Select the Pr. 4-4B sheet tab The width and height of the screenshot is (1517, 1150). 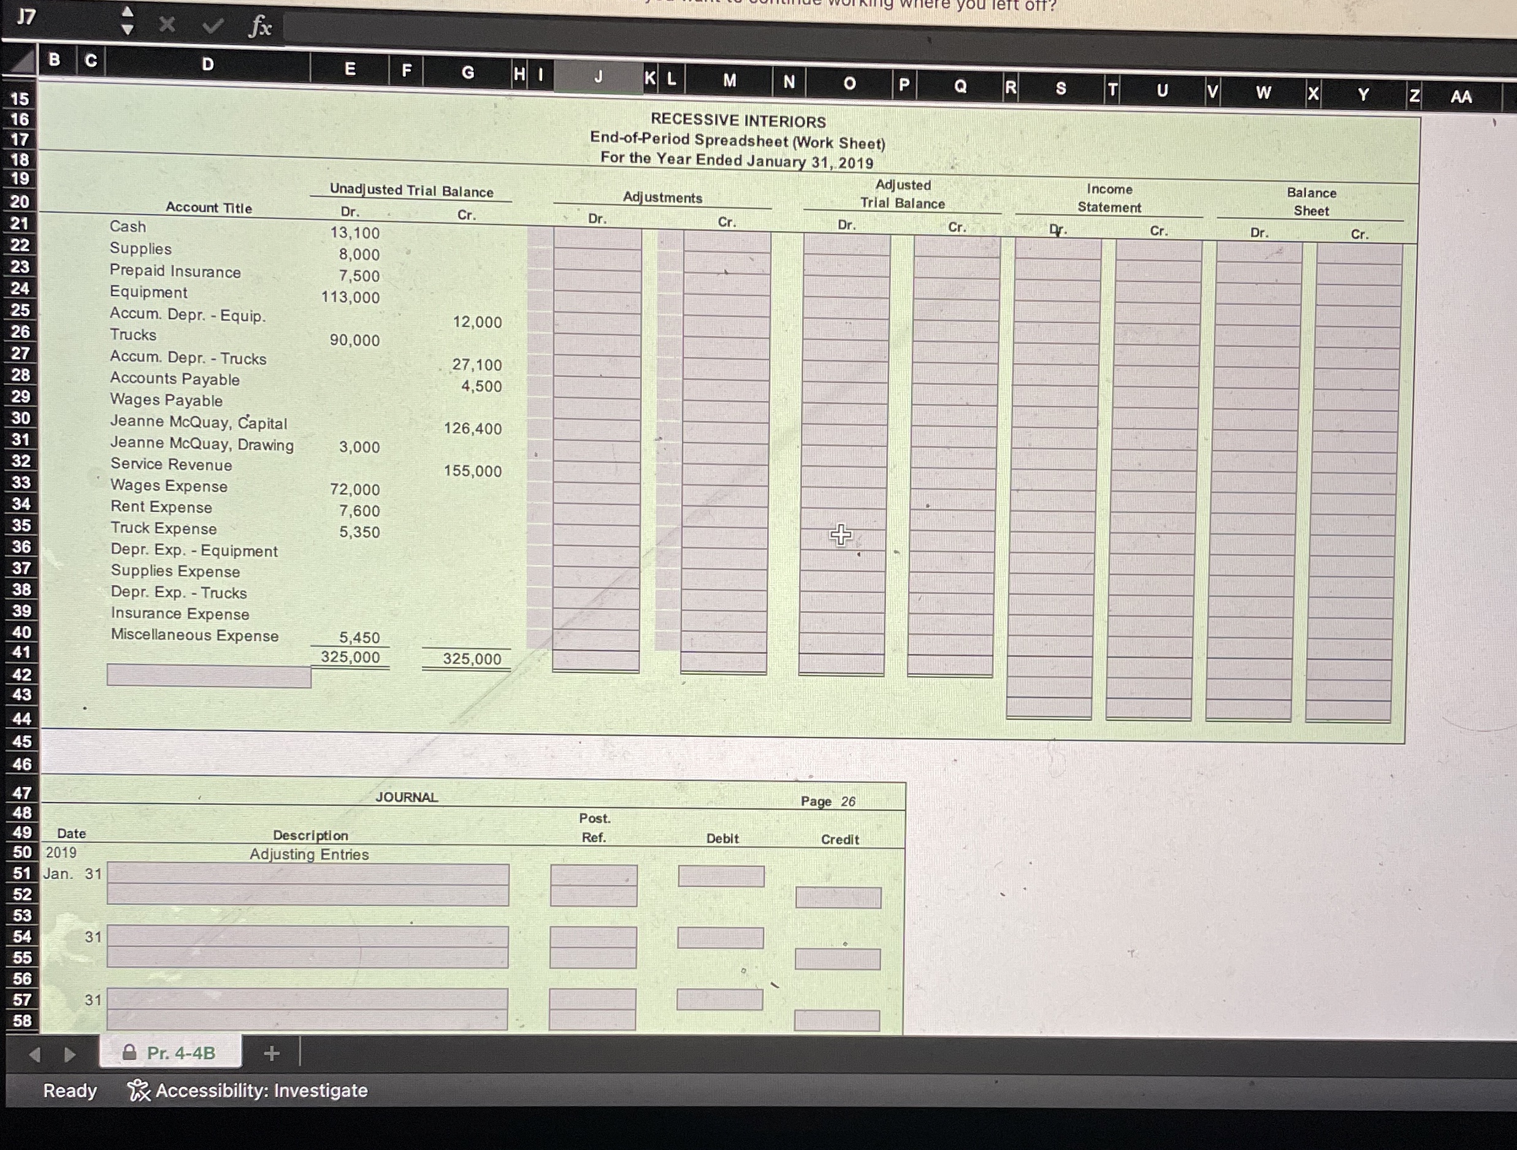pyautogui.click(x=170, y=1053)
